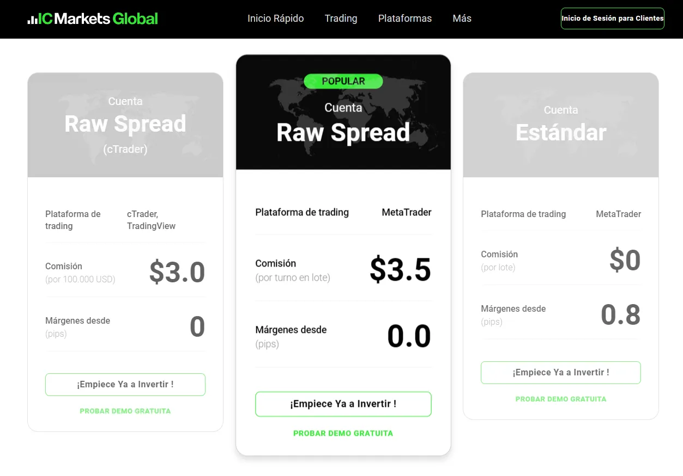Click the 0 spread value in cTrader card

197,327
